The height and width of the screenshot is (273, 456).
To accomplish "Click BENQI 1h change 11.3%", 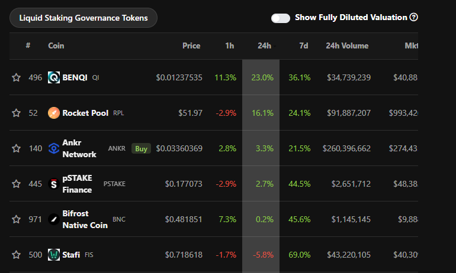I will click(x=226, y=77).
